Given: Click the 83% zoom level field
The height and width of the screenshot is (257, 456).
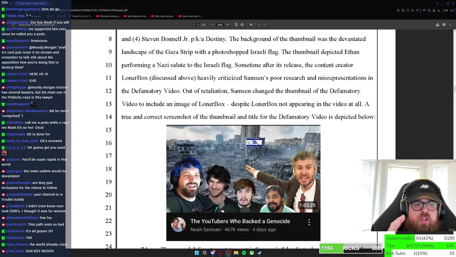Looking at the screenshot, I should point(220,25).
